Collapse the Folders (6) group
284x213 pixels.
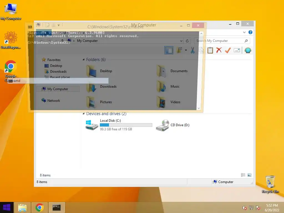(x=83, y=59)
